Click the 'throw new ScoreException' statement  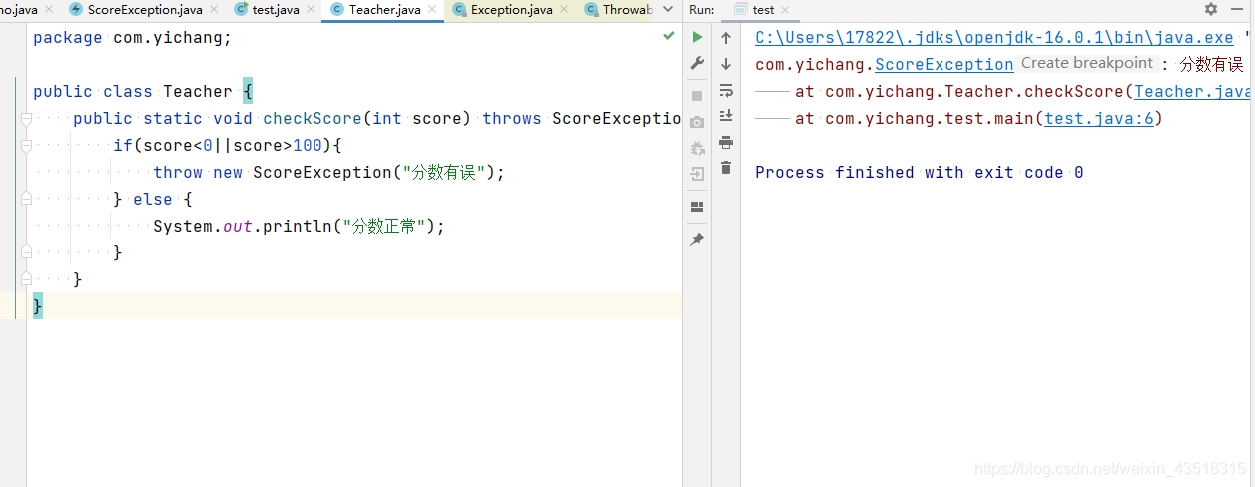tap(329, 173)
